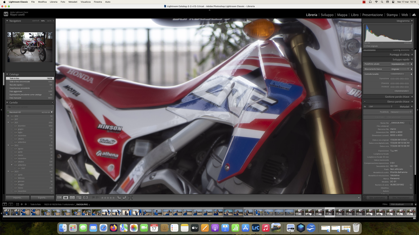Open Firefox from the Dock
Screen dimensions: 419x235
pos(114,227)
